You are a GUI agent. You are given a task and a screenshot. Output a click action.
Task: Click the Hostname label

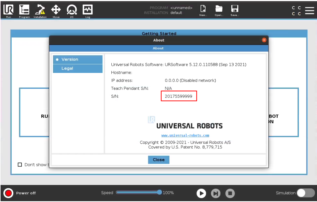122,73
